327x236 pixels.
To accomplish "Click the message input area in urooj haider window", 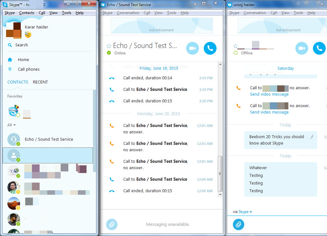I will 286,224.
